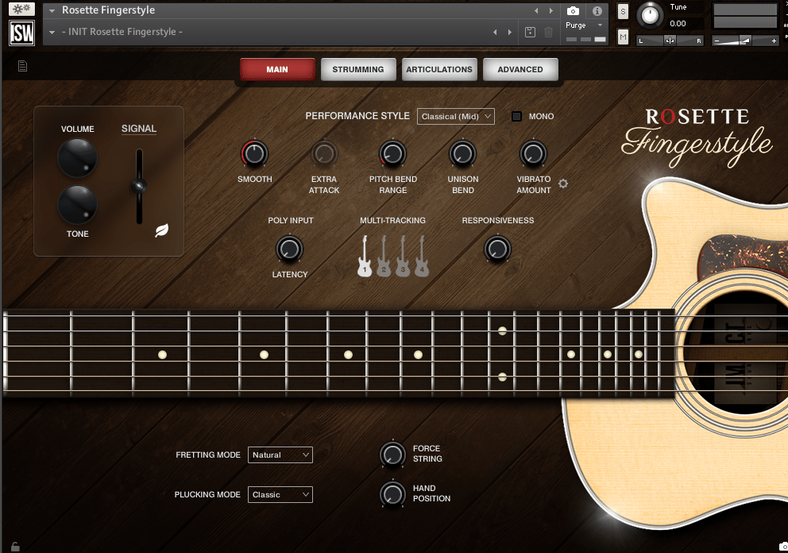The height and width of the screenshot is (553, 788).
Task: Toggle the Solo S button
Action: click(x=623, y=11)
